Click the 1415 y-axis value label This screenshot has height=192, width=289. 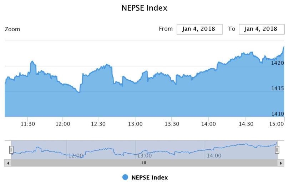[x=278, y=89]
